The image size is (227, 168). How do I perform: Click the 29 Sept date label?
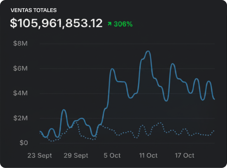click(76, 156)
